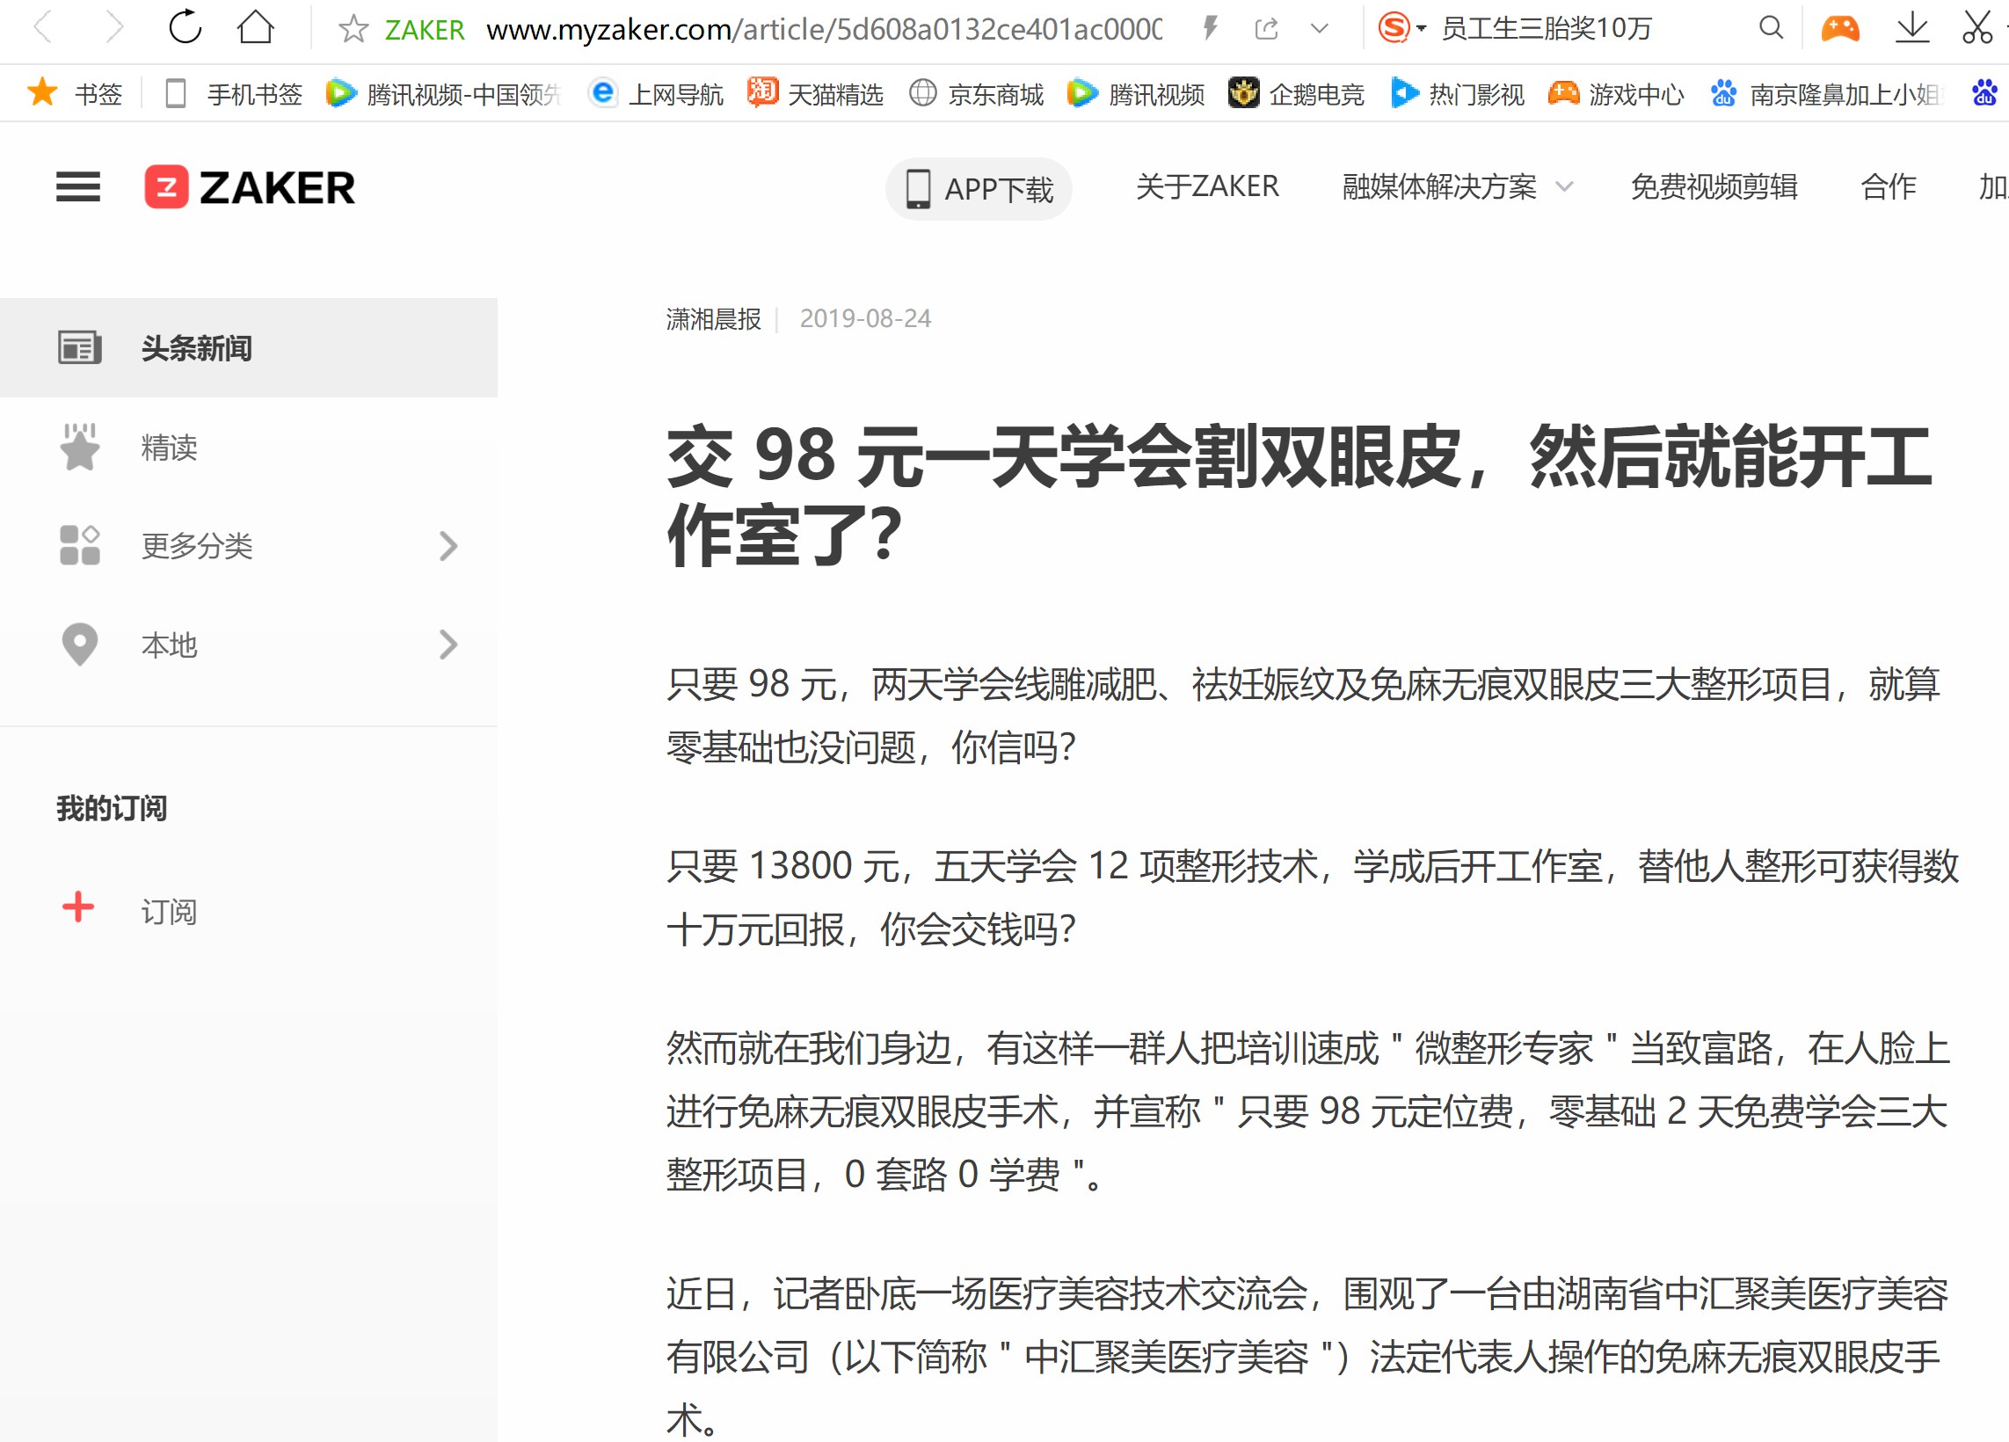Click the URL address field

(824, 29)
